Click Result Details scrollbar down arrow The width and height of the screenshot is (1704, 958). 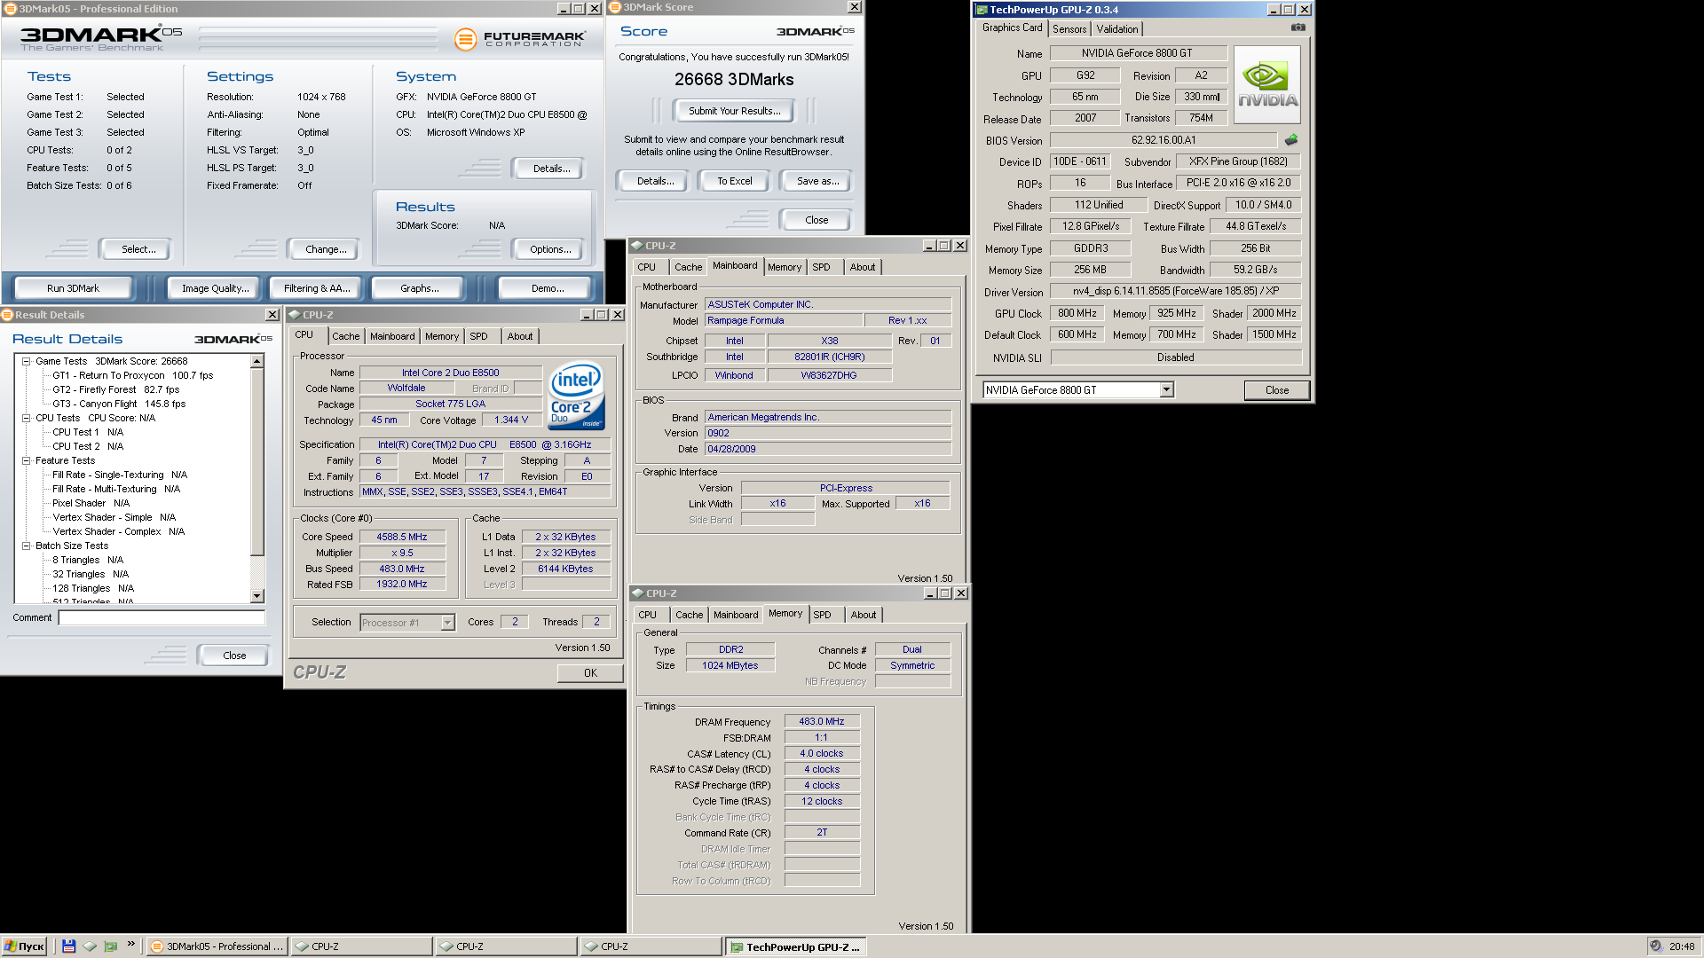pos(257,597)
